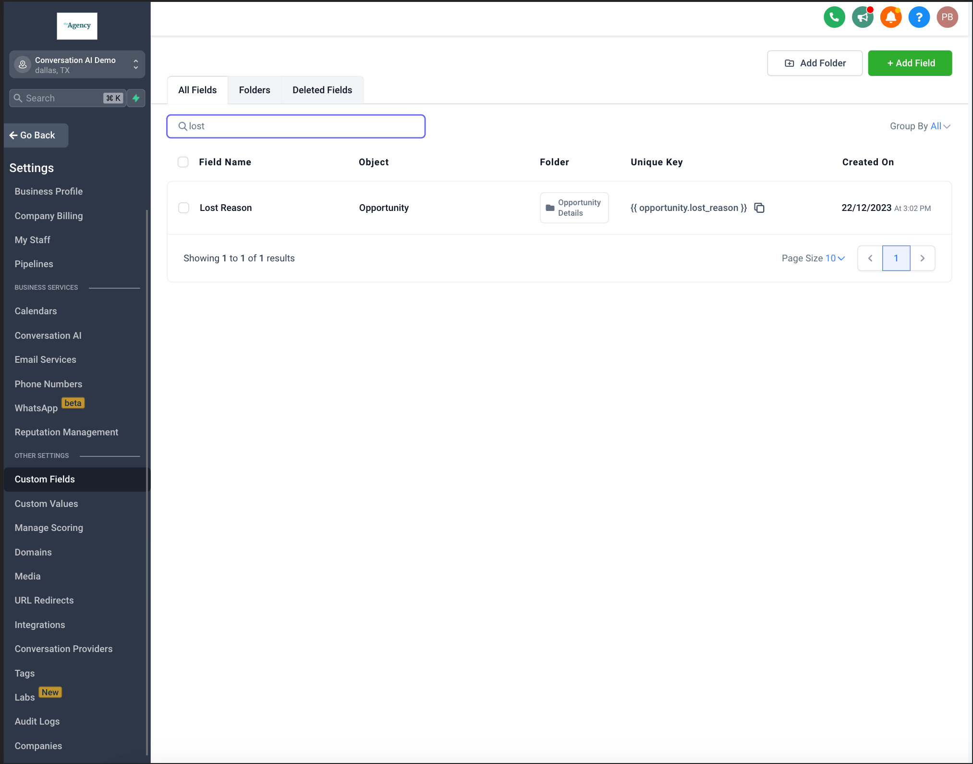This screenshot has height=764, width=973.
Task: Click the Add Folder button
Action: tap(815, 63)
